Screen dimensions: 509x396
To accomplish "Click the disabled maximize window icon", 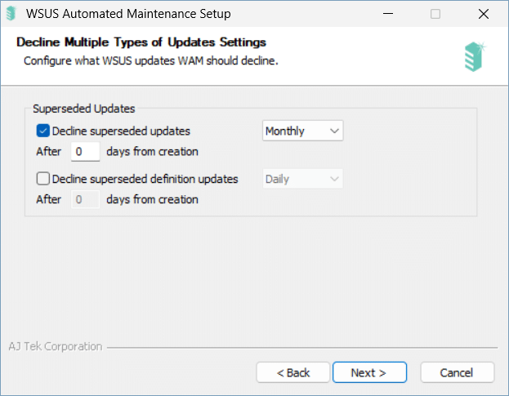I will coord(435,14).
